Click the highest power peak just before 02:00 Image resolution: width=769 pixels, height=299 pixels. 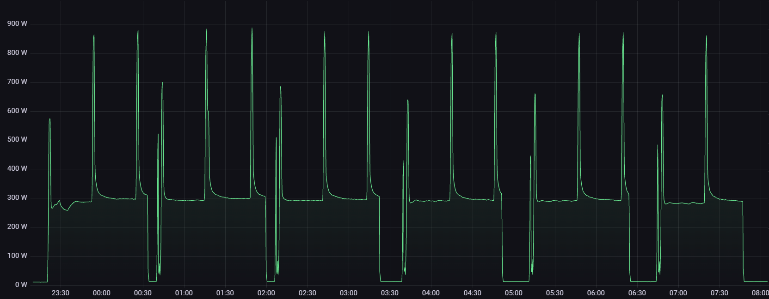click(252, 28)
